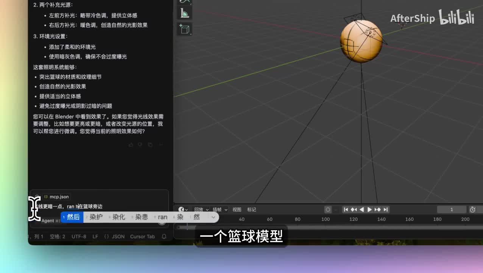
Task: Click the thumbs up feedback icon
Action: tap(131, 144)
